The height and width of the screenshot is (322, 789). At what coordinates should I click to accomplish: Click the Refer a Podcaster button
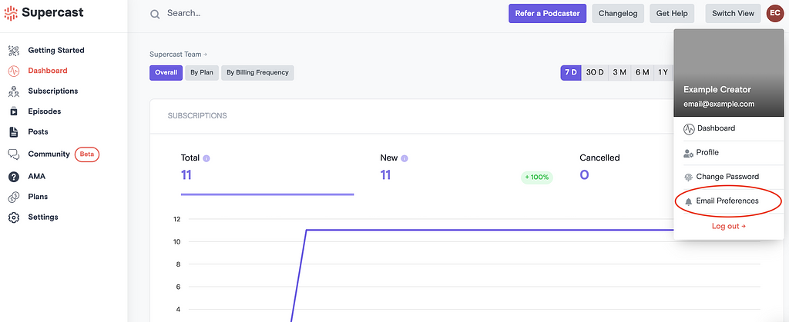coord(547,13)
